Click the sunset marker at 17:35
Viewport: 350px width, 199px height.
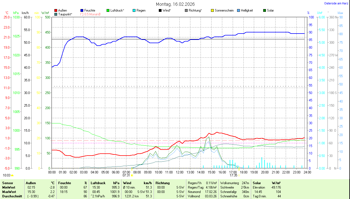[x=239, y=175]
